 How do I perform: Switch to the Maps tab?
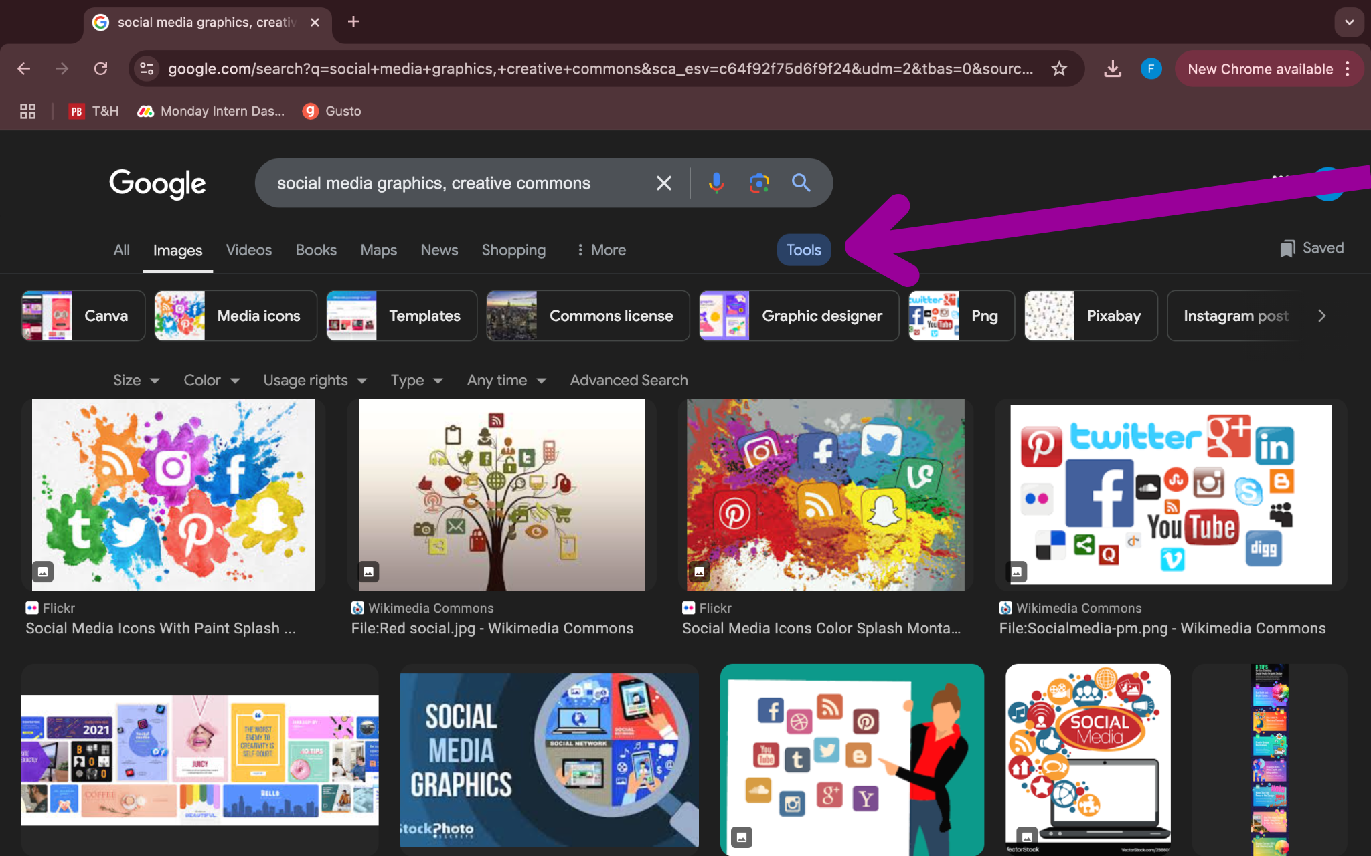379,250
